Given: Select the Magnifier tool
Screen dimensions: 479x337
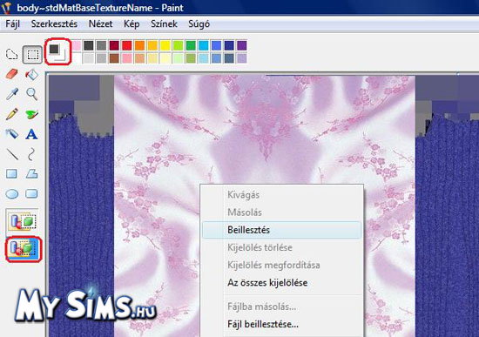Looking at the screenshot, I should point(31,94).
